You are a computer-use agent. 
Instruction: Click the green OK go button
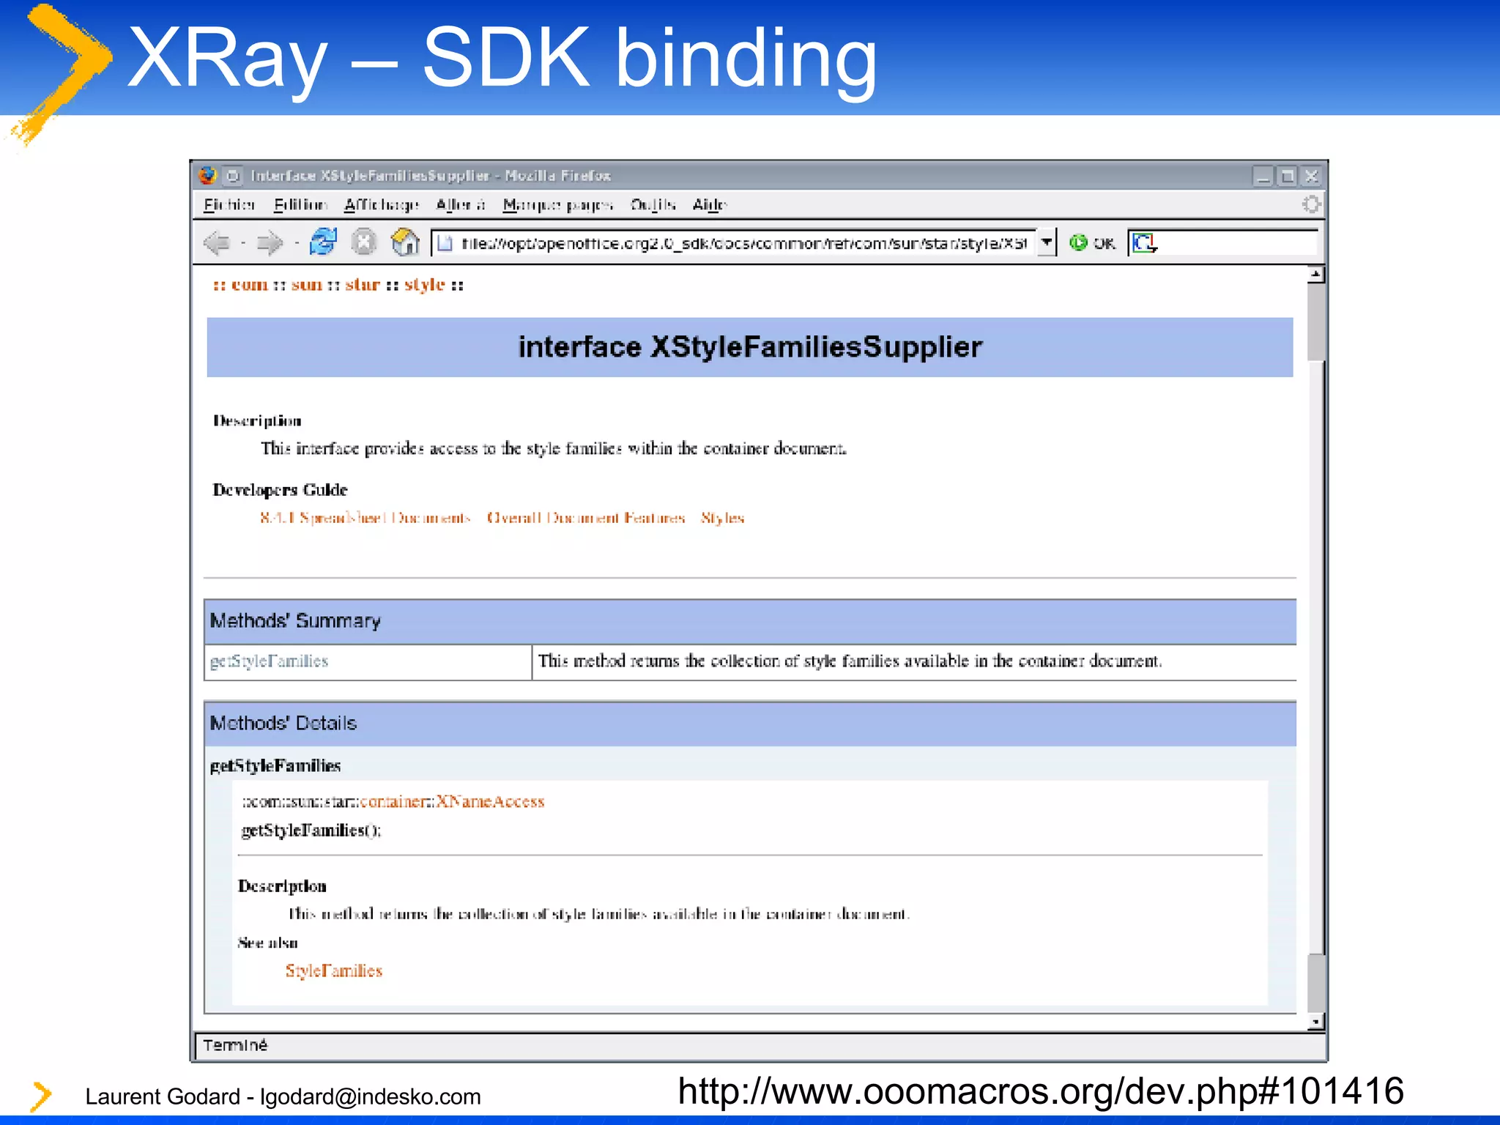tap(1092, 242)
